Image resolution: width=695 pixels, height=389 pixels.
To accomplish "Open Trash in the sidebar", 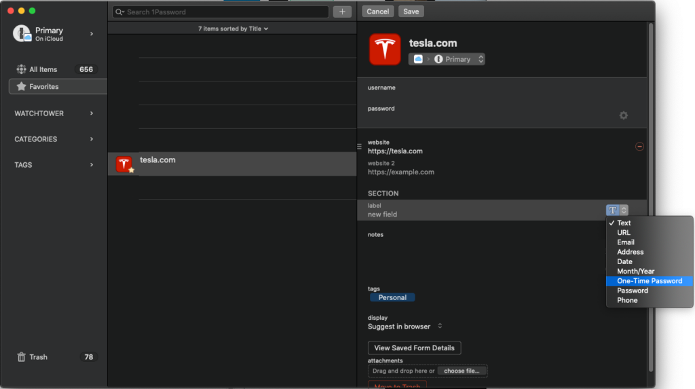I will coord(38,357).
